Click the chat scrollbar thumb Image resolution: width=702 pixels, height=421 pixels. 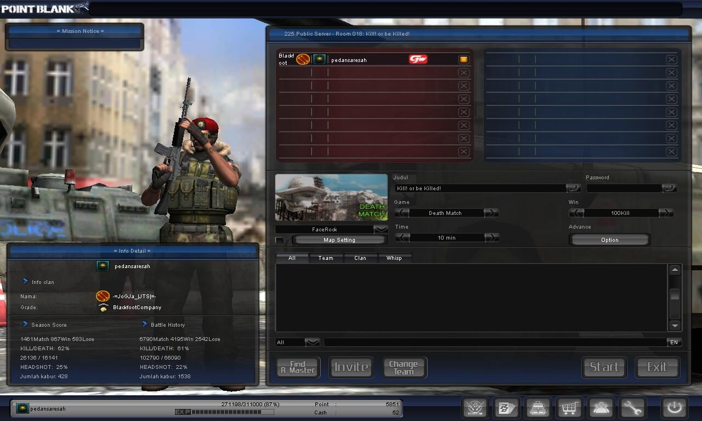coord(675,295)
